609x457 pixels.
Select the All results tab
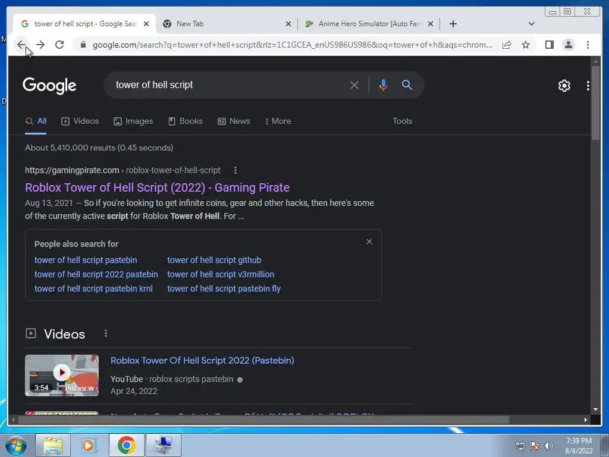tap(36, 121)
